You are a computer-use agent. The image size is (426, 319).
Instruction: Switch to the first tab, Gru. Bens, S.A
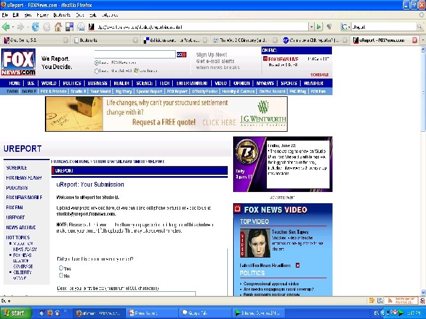35,40
